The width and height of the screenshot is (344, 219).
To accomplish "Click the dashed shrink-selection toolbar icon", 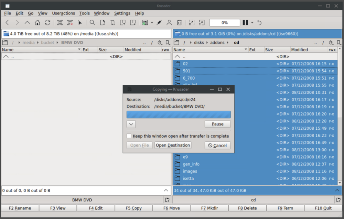I will click(202, 22).
